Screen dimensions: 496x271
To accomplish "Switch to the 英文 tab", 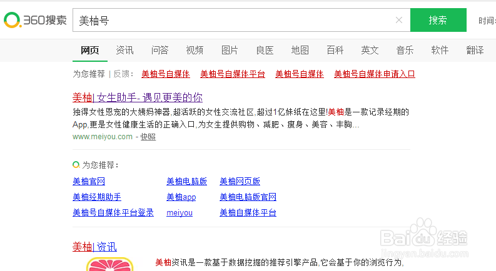I will click(x=370, y=50).
